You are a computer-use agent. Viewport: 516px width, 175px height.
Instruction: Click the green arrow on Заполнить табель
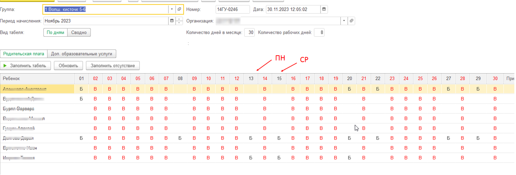(5, 65)
